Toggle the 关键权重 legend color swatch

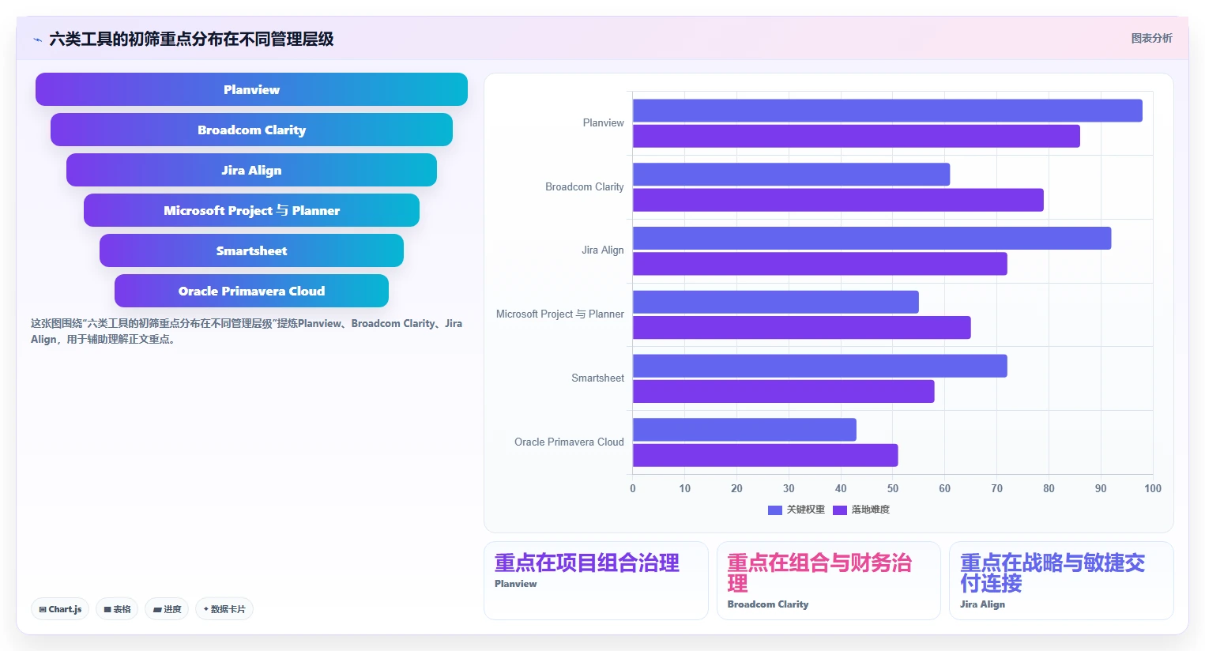774,510
